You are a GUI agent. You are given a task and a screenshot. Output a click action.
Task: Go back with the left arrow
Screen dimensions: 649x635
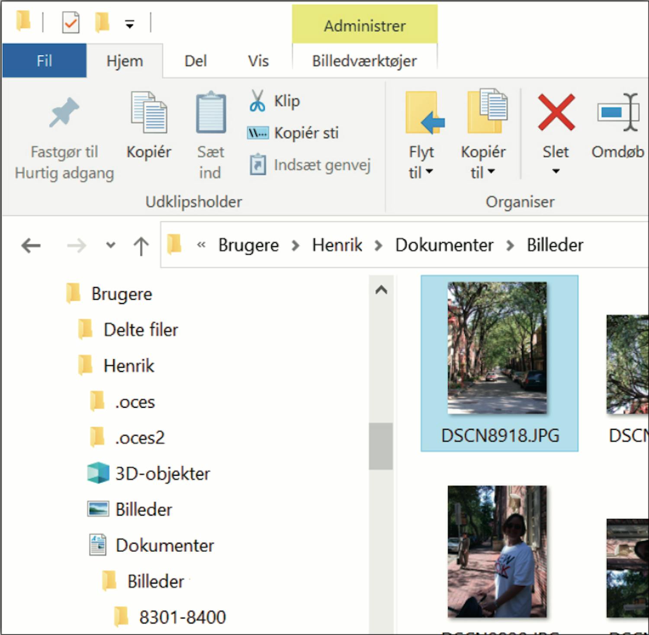pyautogui.click(x=31, y=245)
